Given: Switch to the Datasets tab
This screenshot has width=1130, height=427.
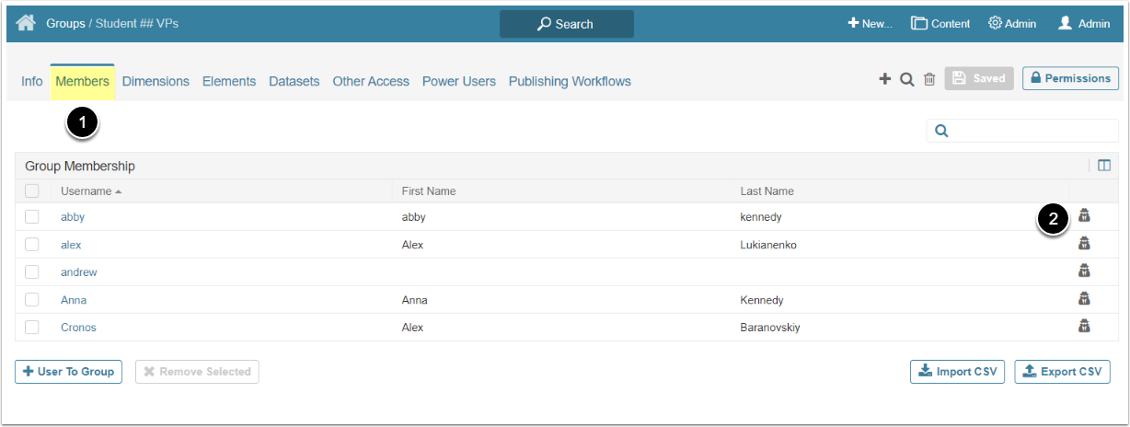Looking at the screenshot, I should (x=294, y=81).
